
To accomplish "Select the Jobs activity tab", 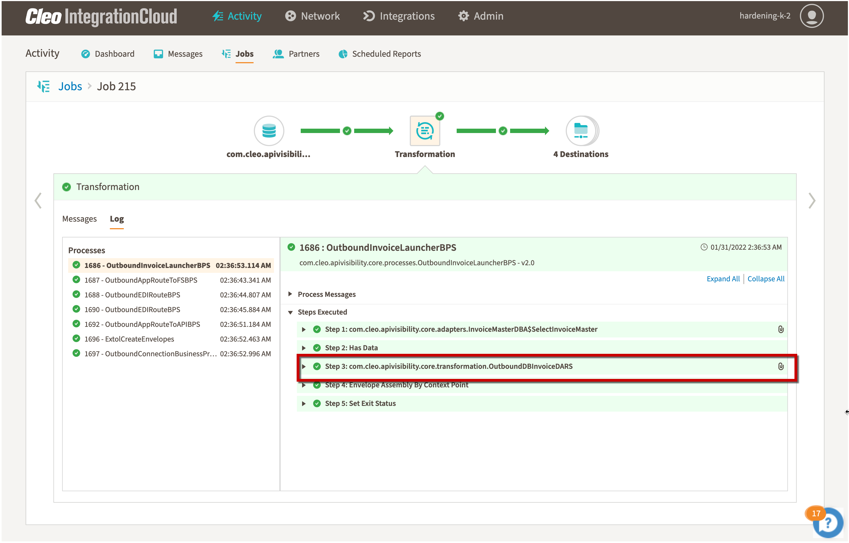I will [238, 54].
